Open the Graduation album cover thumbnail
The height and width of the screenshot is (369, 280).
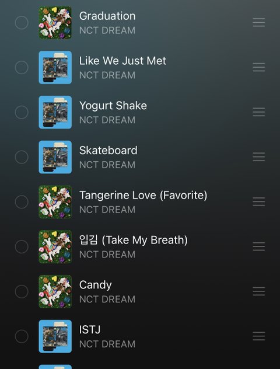click(x=55, y=23)
